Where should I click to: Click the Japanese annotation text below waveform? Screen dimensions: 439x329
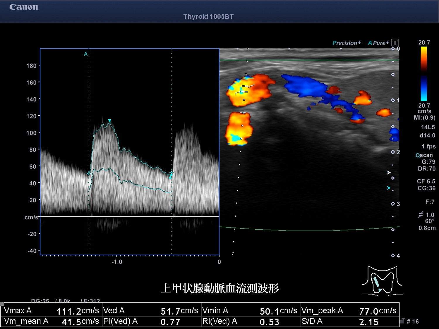[220, 288]
